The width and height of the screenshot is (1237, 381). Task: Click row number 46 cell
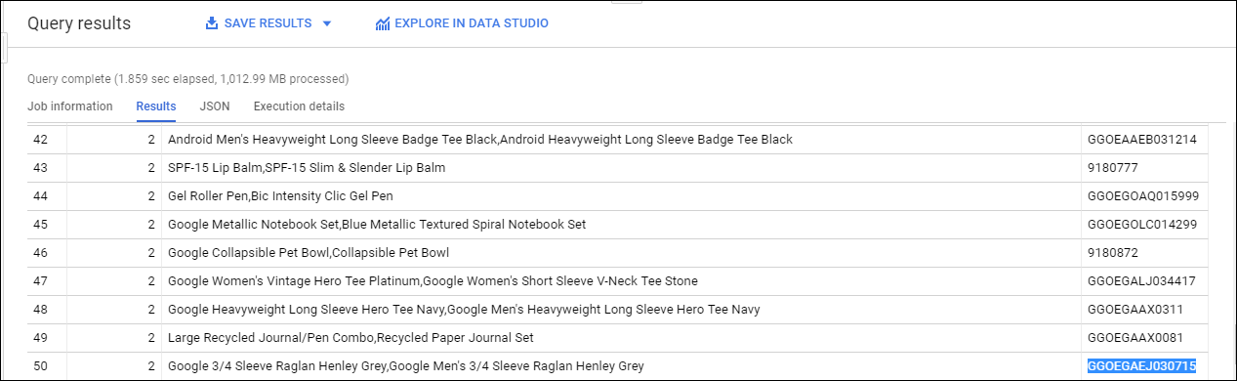(x=48, y=253)
